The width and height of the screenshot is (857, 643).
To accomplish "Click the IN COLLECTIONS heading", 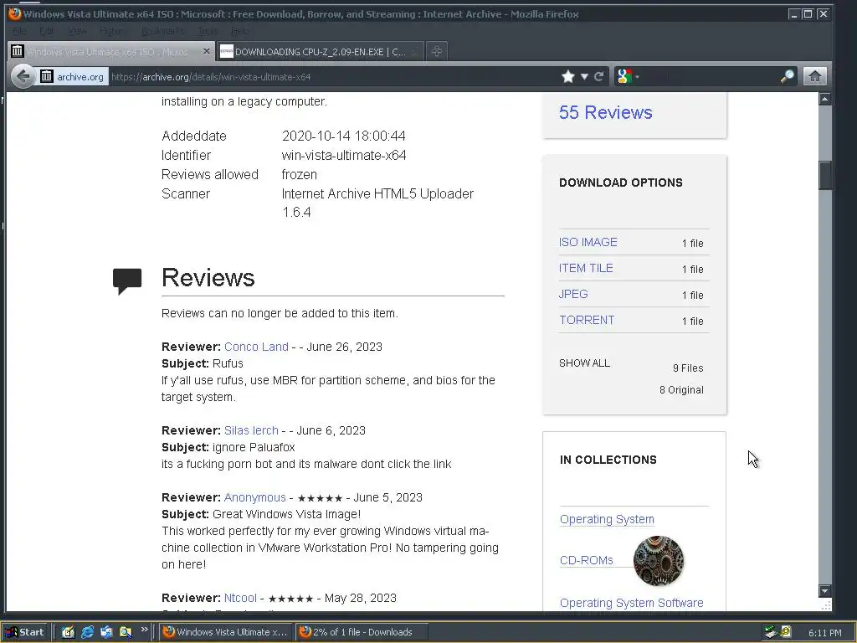I will tap(608, 460).
